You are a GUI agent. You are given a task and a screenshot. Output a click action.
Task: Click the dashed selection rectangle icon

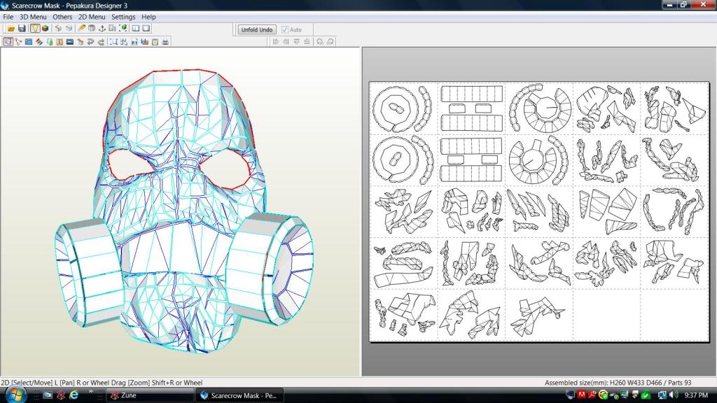pos(113,42)
